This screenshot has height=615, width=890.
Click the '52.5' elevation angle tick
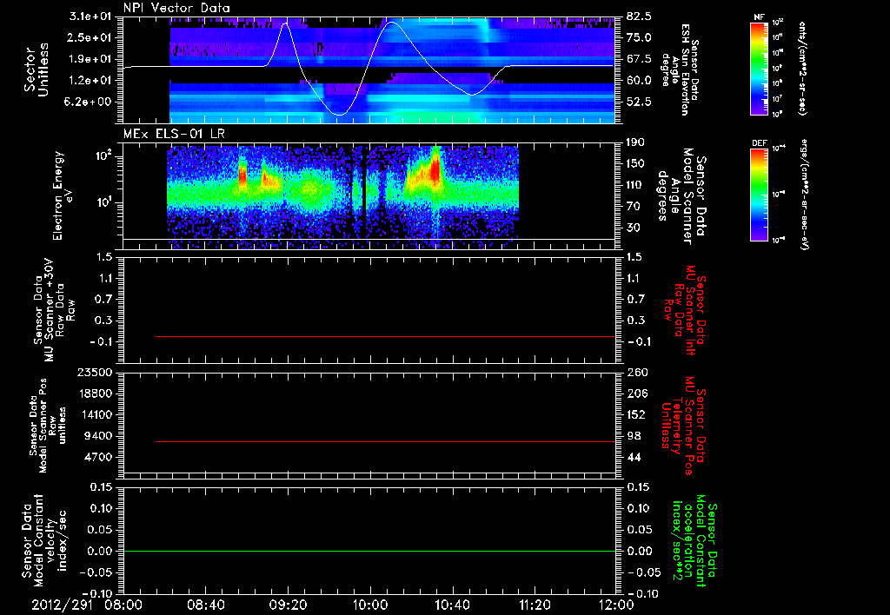[639, 102]
